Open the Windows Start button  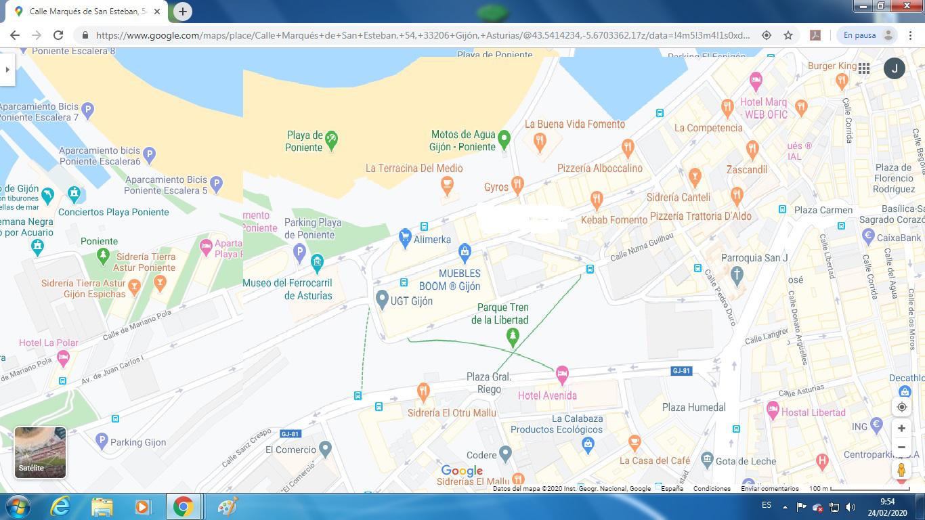[x=16, y=506]
